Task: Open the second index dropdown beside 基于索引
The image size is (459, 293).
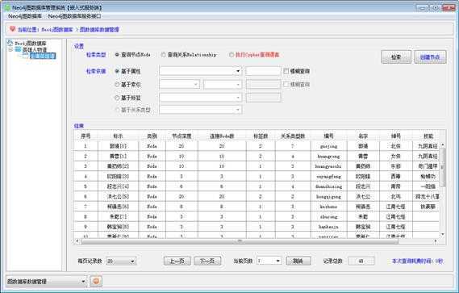Action: pyautogui.click(x=223, y=85)
